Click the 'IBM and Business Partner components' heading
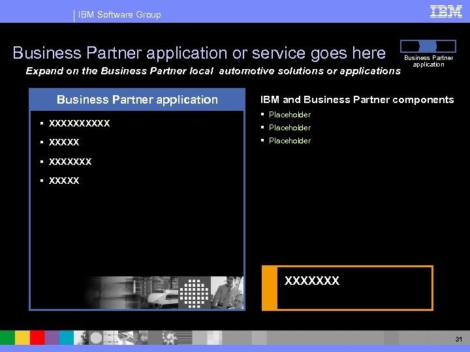The image size is (470, 352). click(357, 100)
